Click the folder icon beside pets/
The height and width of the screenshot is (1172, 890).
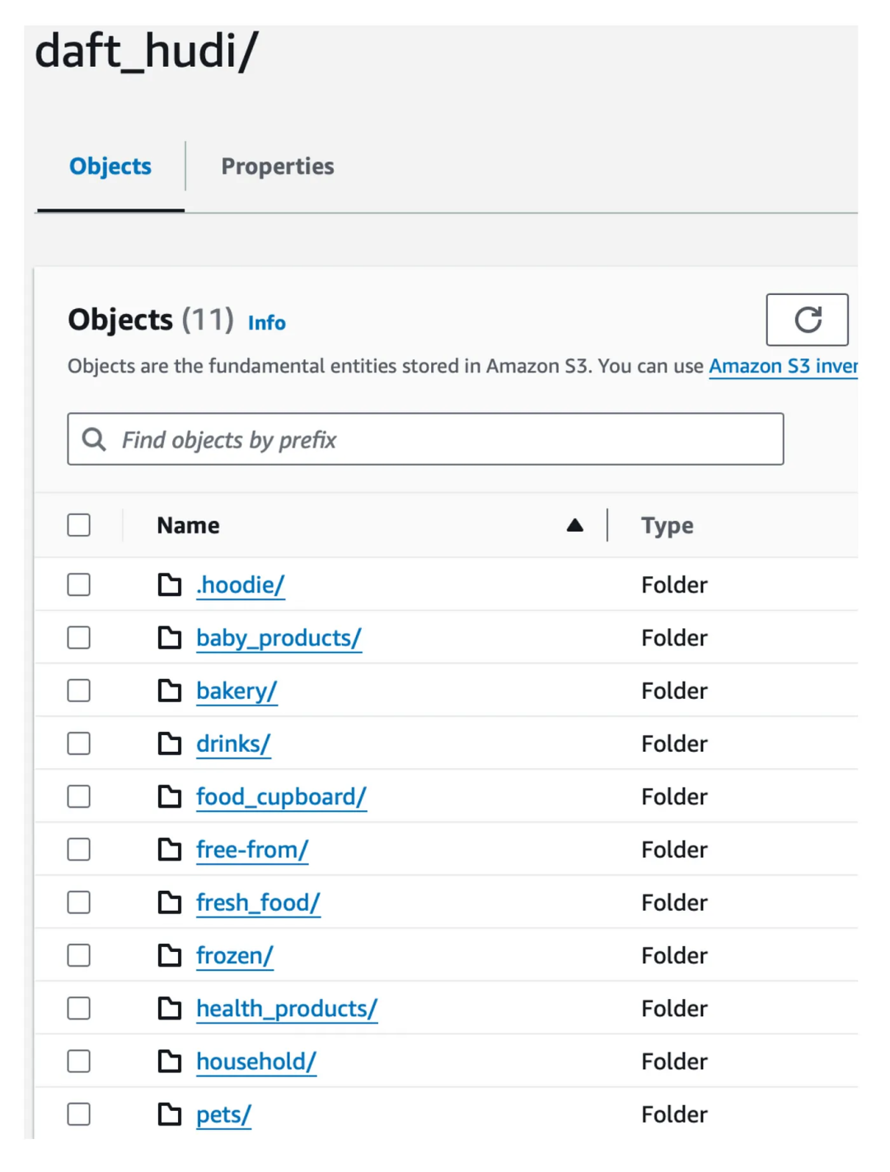[x=170, y=1114]
